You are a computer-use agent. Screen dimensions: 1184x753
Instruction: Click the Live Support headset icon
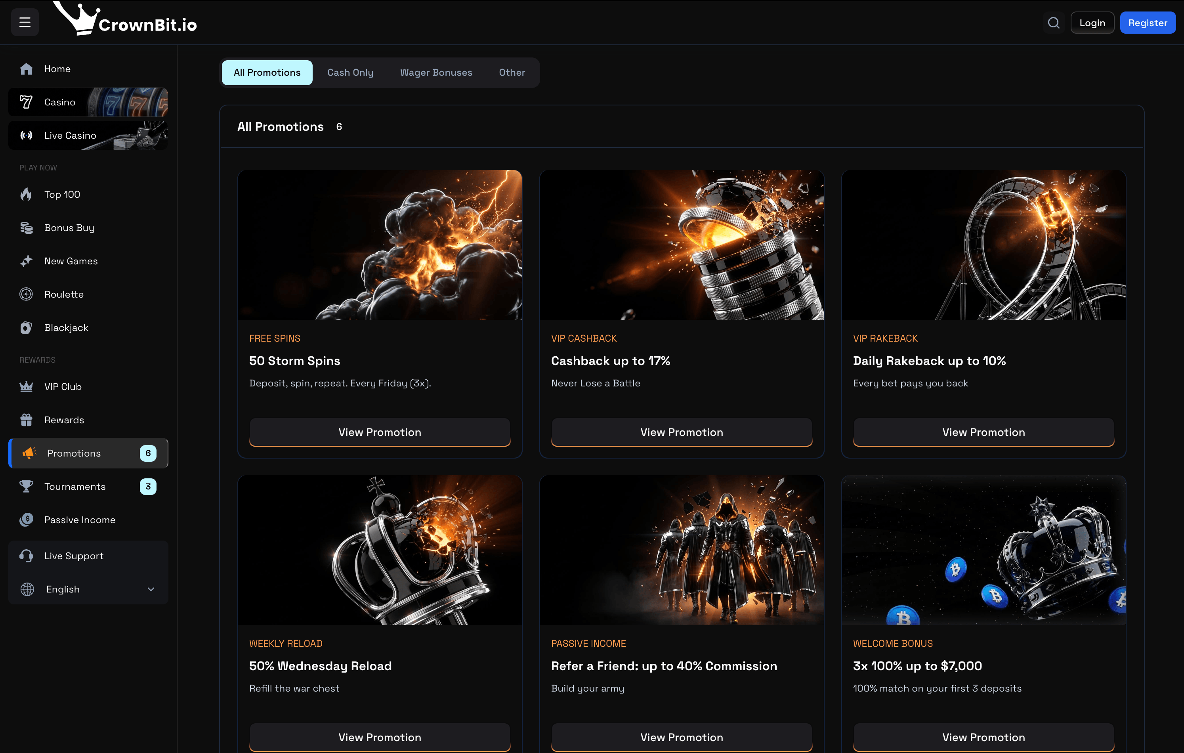[26, 556]
